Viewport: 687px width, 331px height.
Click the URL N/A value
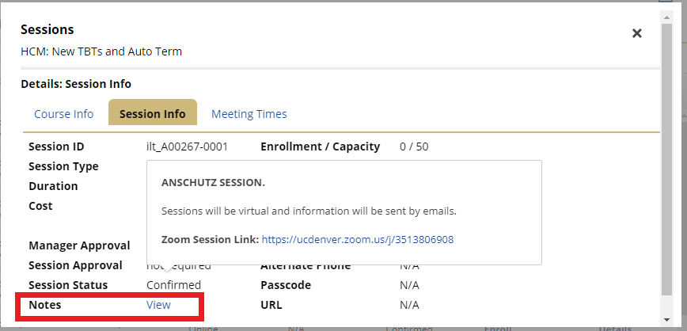click(x=409, y=305)
